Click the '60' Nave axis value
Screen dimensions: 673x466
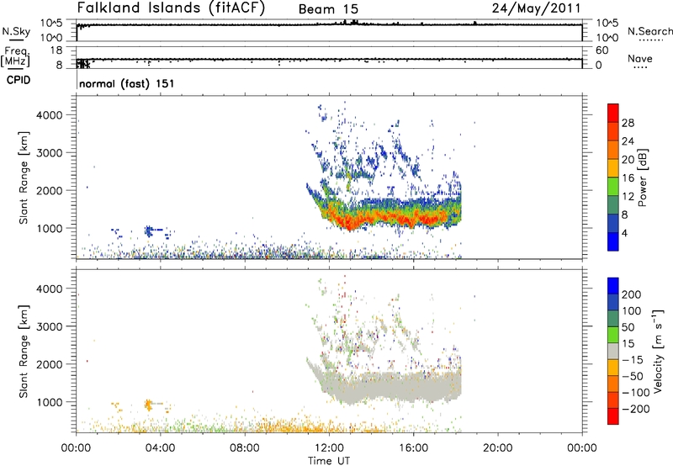(x=602, y=50)
